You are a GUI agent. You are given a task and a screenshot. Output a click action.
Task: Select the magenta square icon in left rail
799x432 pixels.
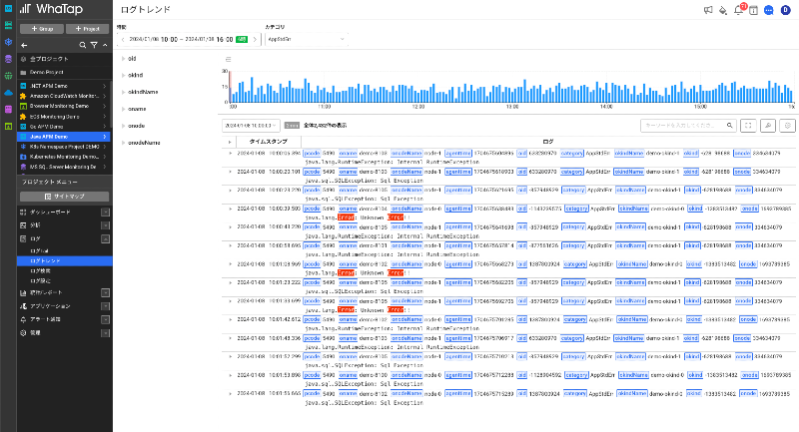pyautogui.click(x=8, y=110)
